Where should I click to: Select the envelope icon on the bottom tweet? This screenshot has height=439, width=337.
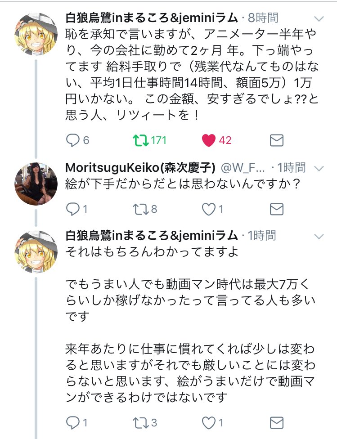[x=276, y=422]
